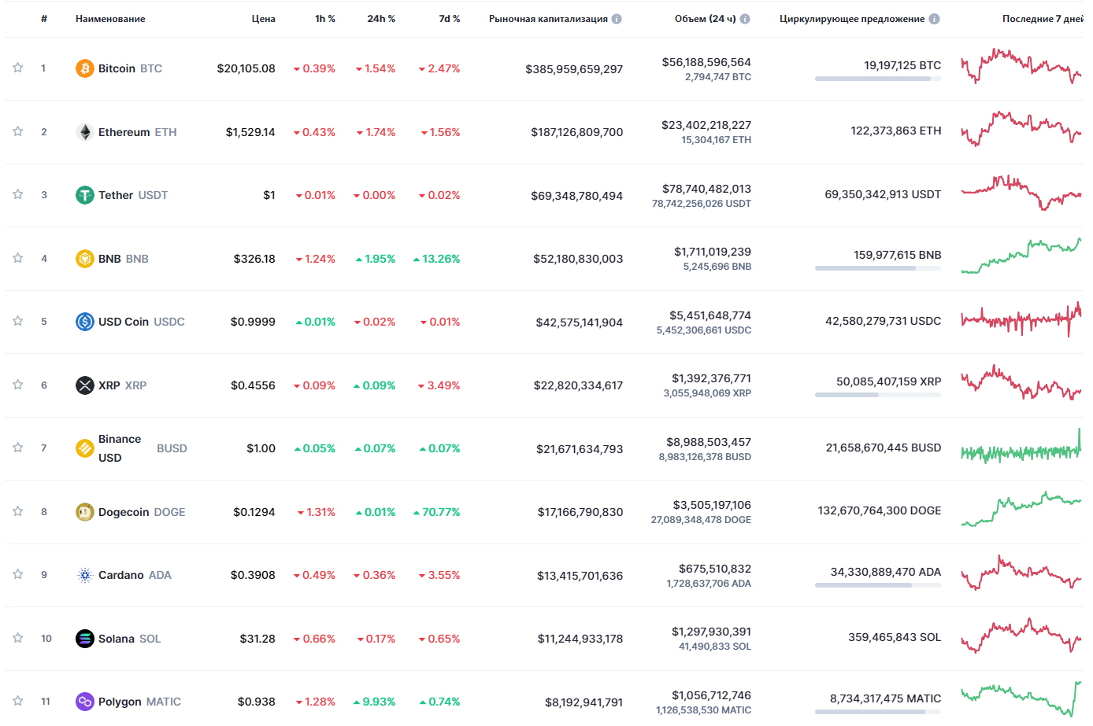Star XRP as a favorite

point(17,385)
